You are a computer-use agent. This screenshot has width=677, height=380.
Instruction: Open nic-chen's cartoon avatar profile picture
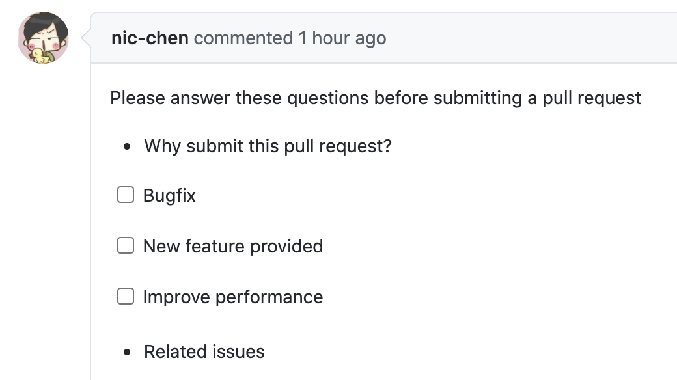tap(43, 38)
